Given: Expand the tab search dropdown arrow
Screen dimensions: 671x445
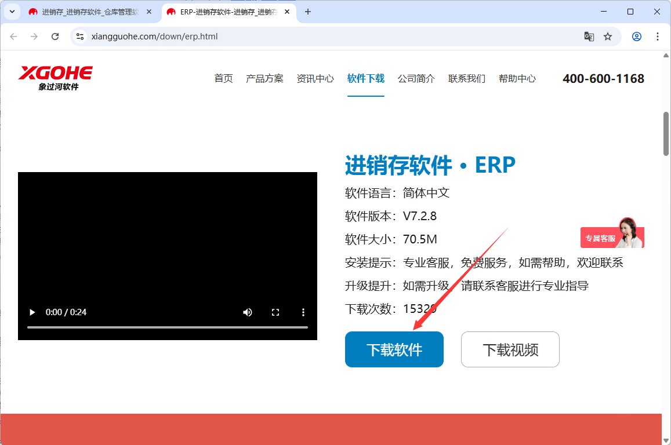Looking at the screenshot, I should (12, 12).
